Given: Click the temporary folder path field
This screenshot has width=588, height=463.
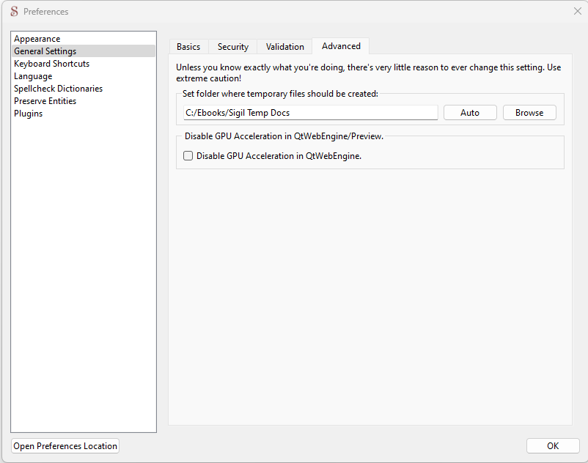Looking at the screenshot, I should click(x=310, y=113).
